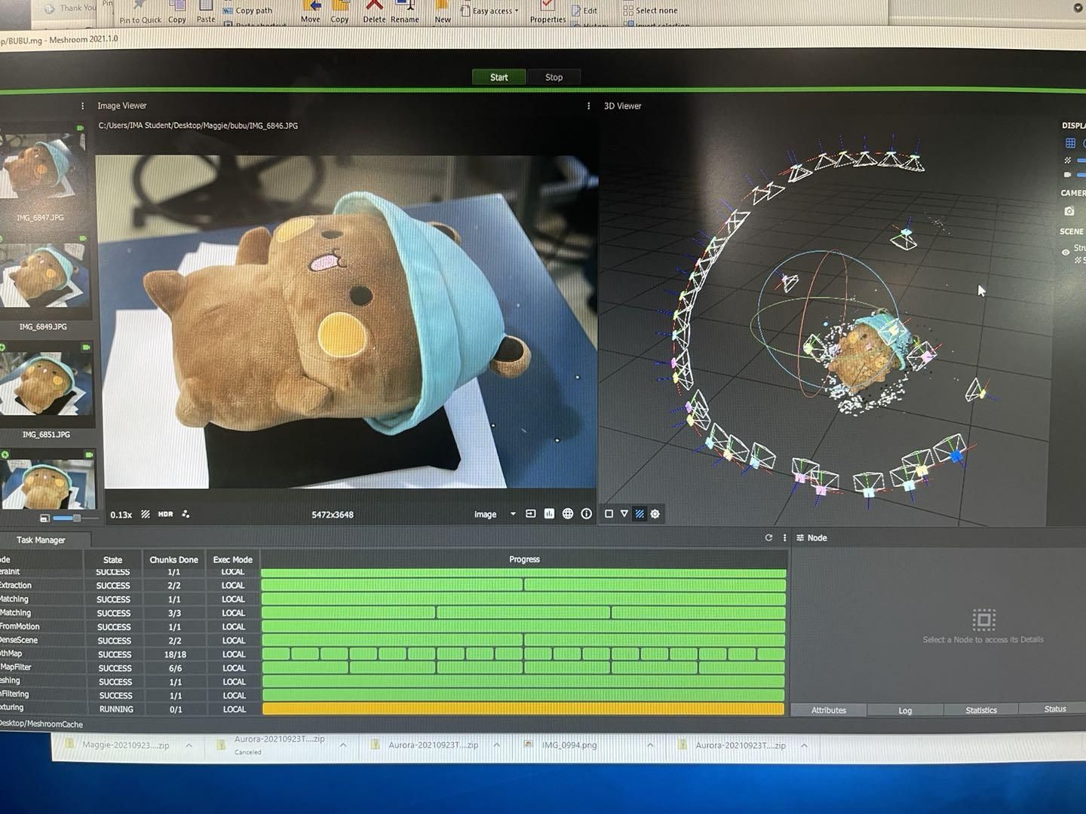Viewport: 1086px width, 814px height.
Task: Click the square frame icon in 3D Viewer toolbar
Action: point(609,514)
